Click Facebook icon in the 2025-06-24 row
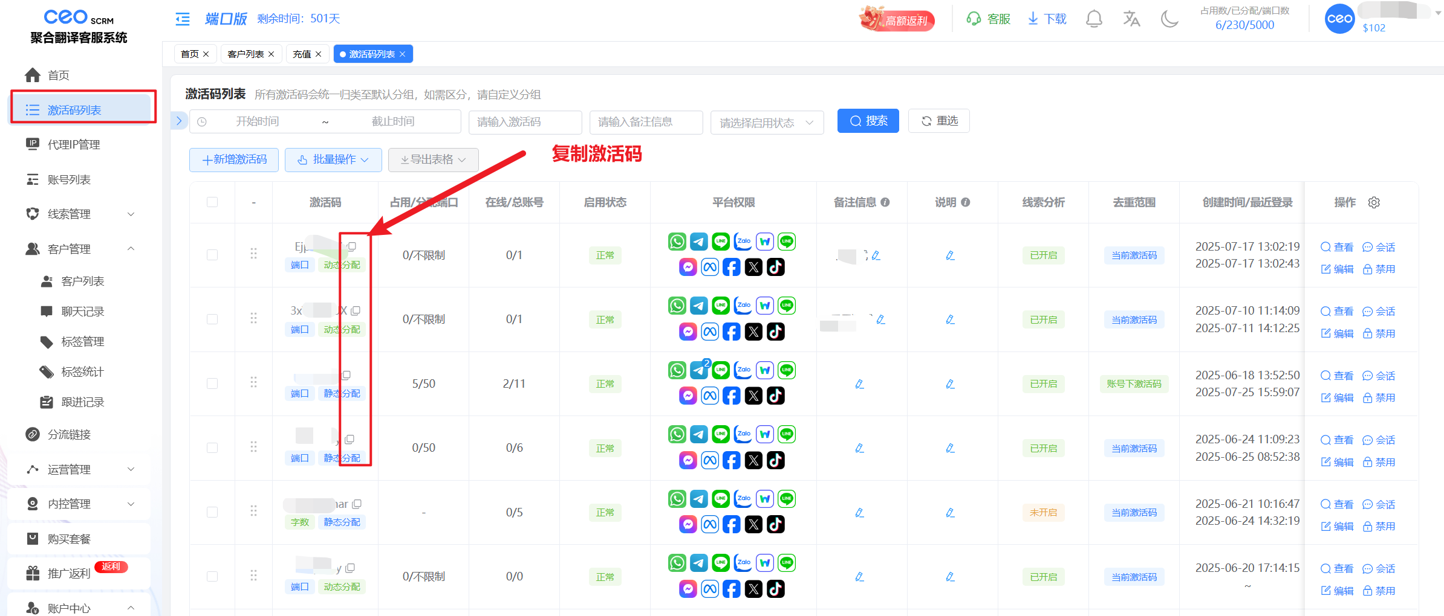1444x616 pixels. click(x=731, y=460)
